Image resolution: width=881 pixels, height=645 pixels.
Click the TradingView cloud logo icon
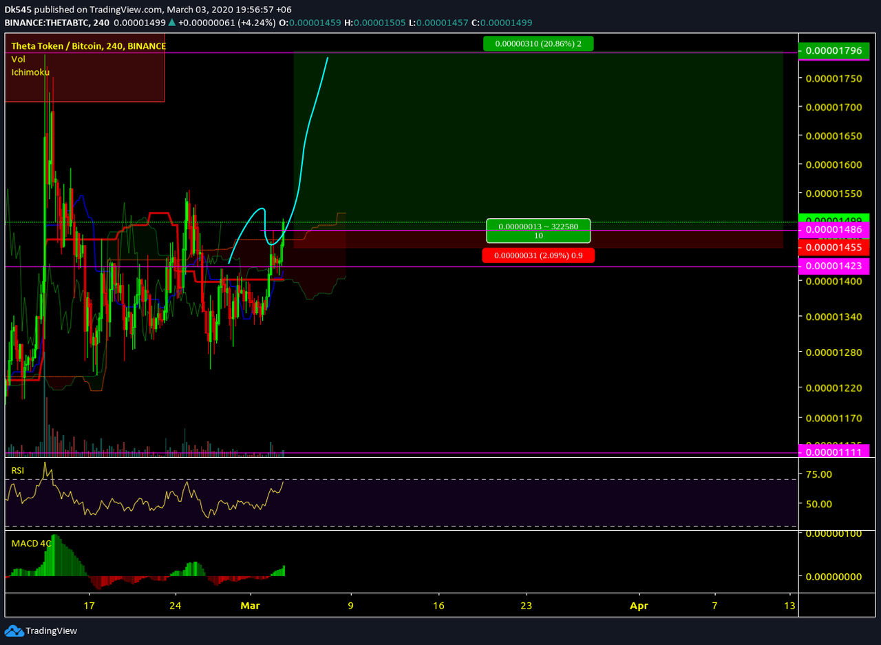[x=14, y=631]
